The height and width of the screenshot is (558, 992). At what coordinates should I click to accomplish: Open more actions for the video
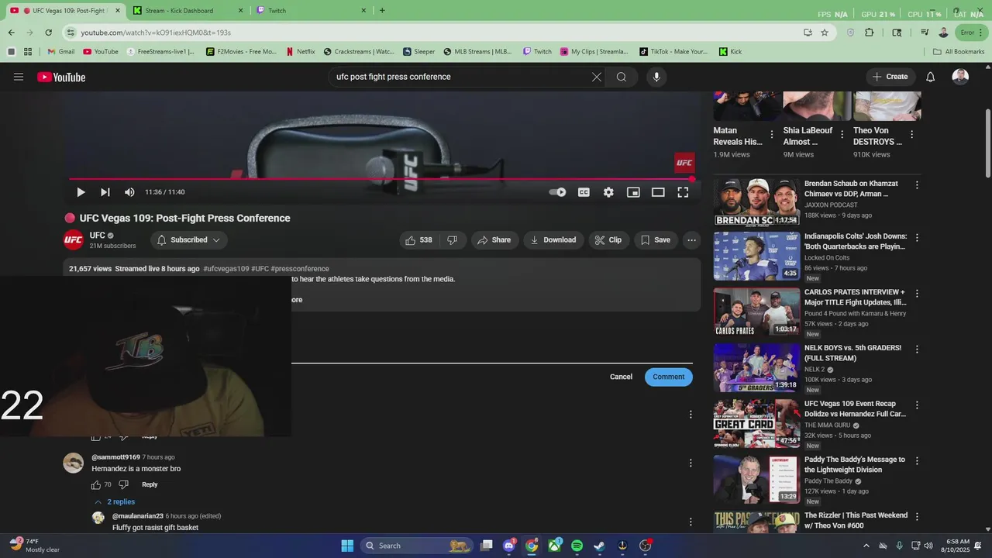pyautogui.click(x=691, y=240)
